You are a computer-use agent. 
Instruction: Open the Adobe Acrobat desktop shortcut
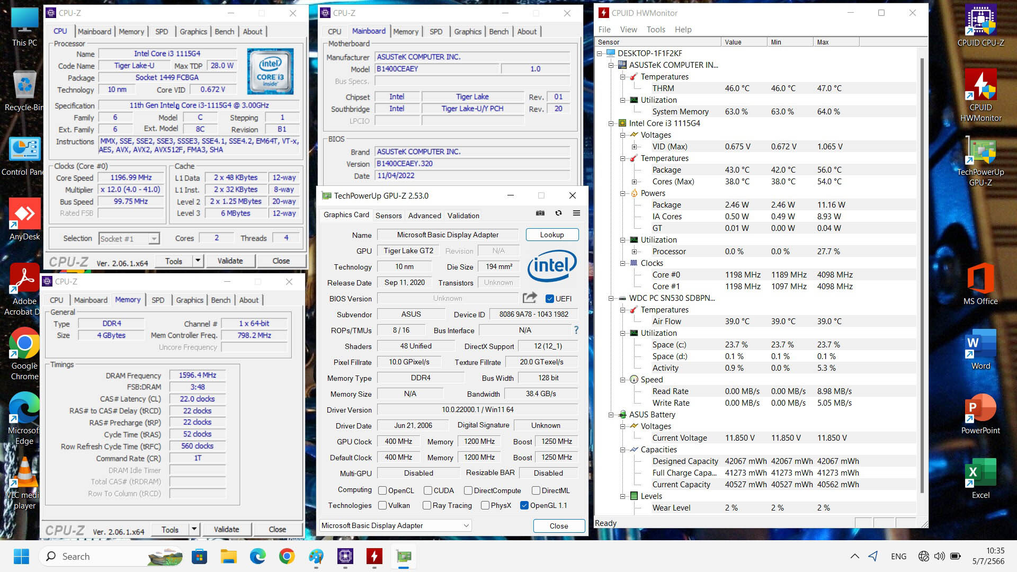coord(24,290)
